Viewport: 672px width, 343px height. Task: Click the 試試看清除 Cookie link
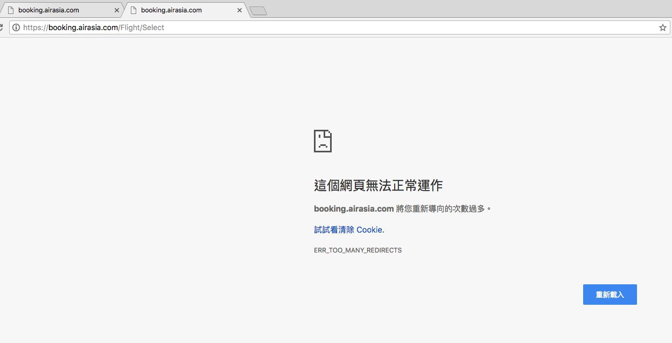coord(349,229)
